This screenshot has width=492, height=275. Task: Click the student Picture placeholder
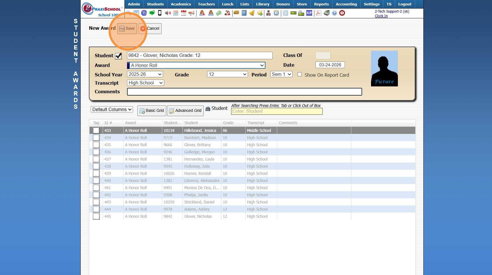[384, 68]
